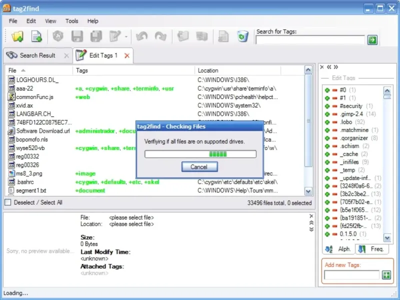
Task: Toggle the Deselect / Select All checkbox
Action: (8, 202)
